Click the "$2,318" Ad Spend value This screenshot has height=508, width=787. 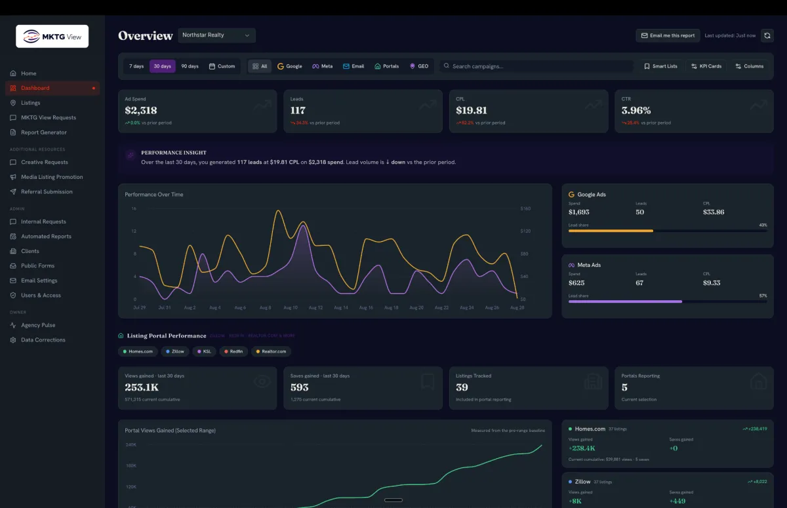141,111
